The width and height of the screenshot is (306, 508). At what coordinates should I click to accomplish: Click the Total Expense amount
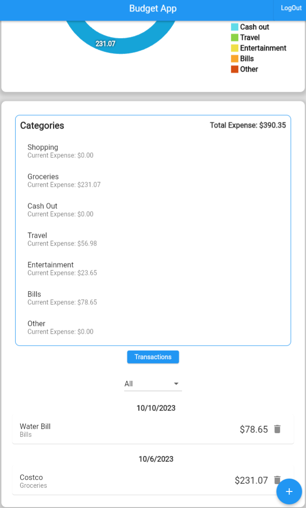tap(247, 125)
